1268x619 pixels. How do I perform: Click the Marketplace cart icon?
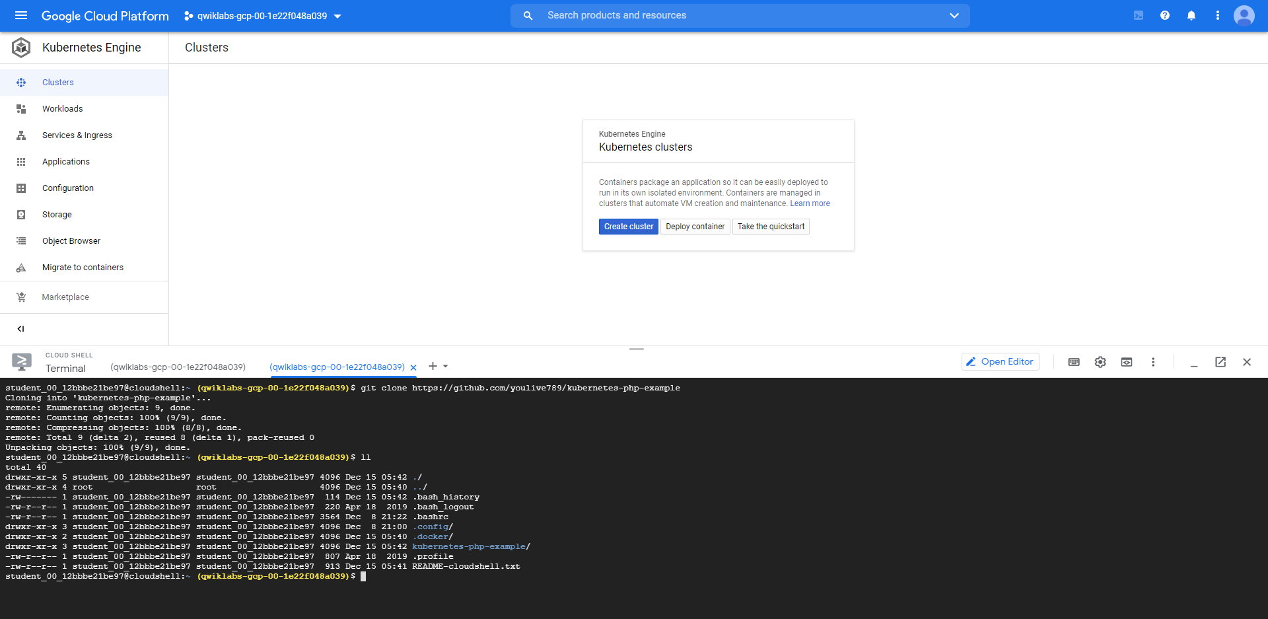pyautogui.click(x=21, y=297)
